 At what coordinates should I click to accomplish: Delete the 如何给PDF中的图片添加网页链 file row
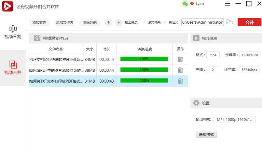pos(180,70)
